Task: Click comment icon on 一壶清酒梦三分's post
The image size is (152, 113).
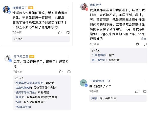Action: click(145, 91)
